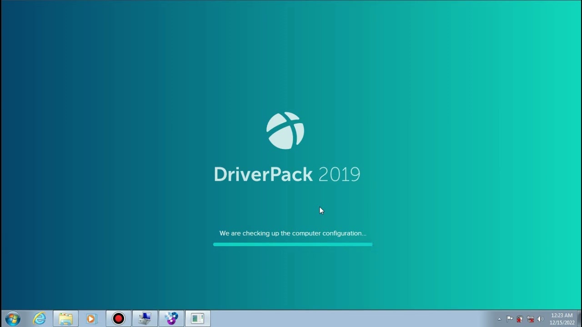
Task: Launch Internet Explorer from the taskbar
Action: click(40, 319)
